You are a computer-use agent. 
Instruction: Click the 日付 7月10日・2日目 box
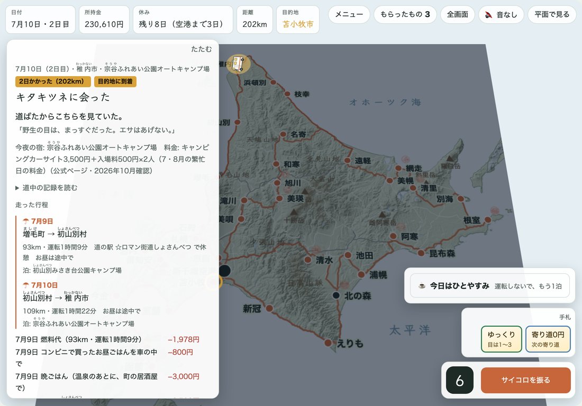coord(40,20)
